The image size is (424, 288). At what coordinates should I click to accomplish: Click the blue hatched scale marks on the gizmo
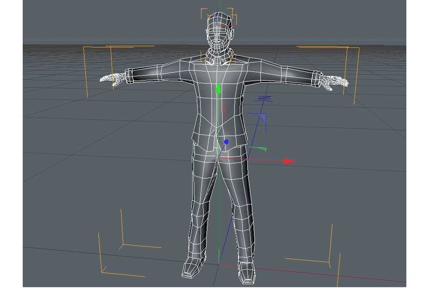[263, 99]
